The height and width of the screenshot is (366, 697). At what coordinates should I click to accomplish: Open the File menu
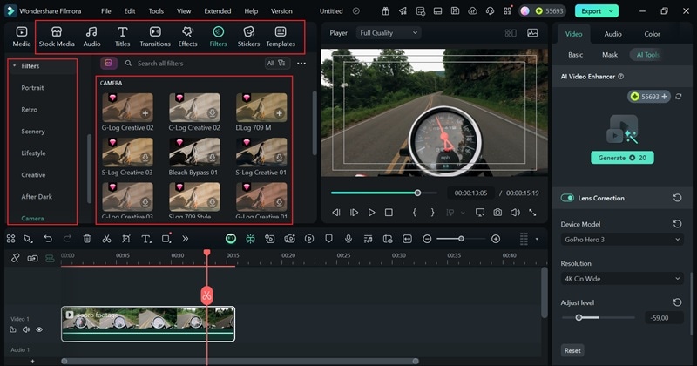(x=105, y=11)
